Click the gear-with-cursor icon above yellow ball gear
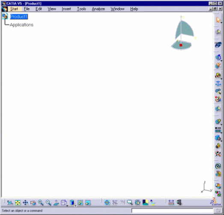 click(x=218, y=109)
